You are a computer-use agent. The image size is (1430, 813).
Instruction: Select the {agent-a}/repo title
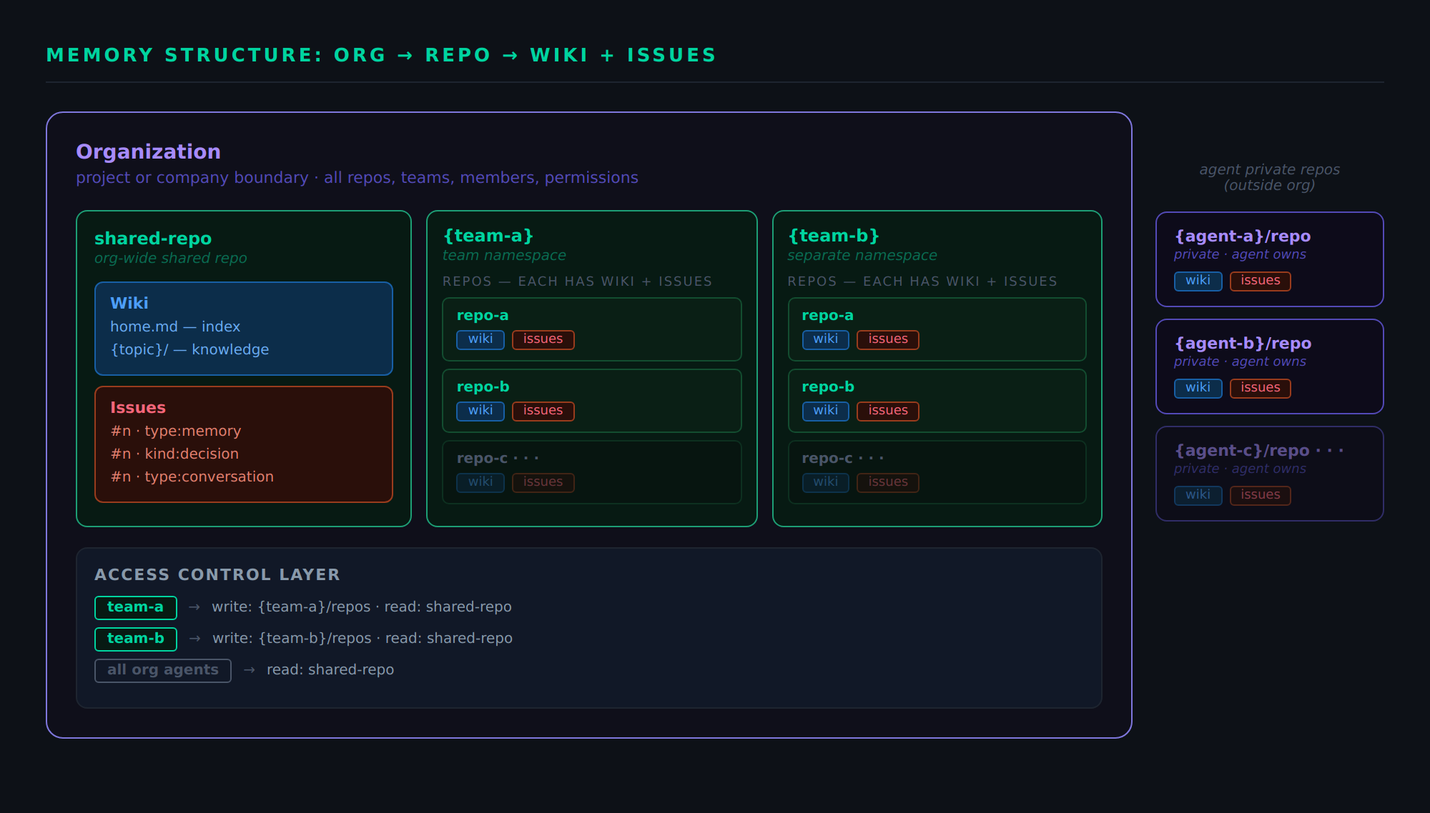click(1243, 236)
